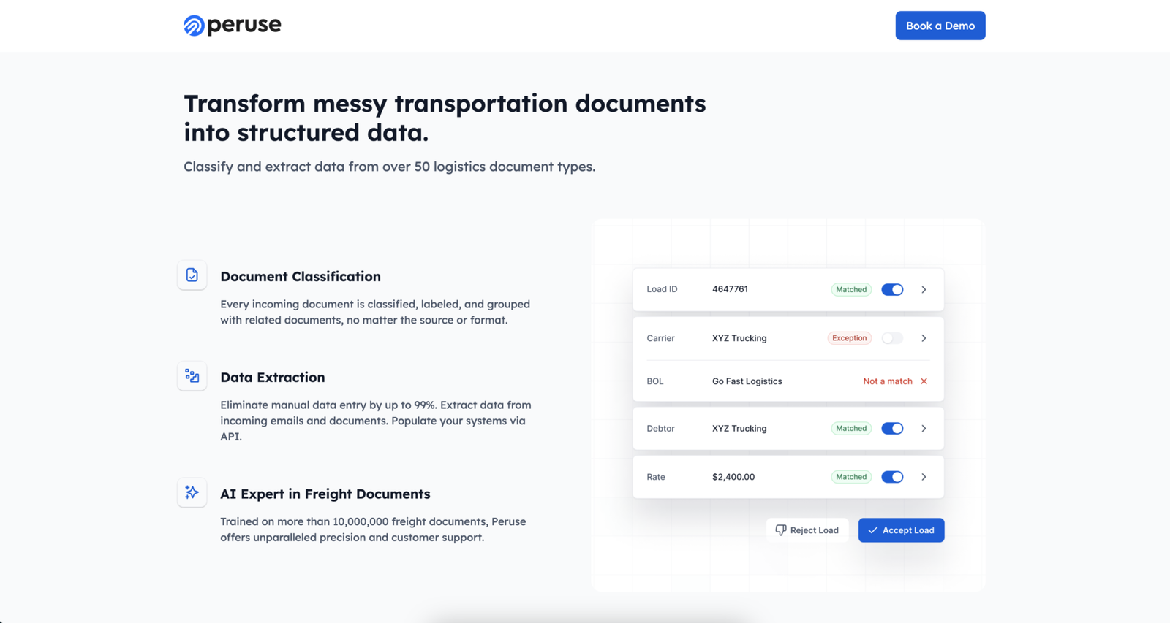Click the red X beside Not a match
1170x623 pixels.
pyautogui.click(x=924, y=381)
